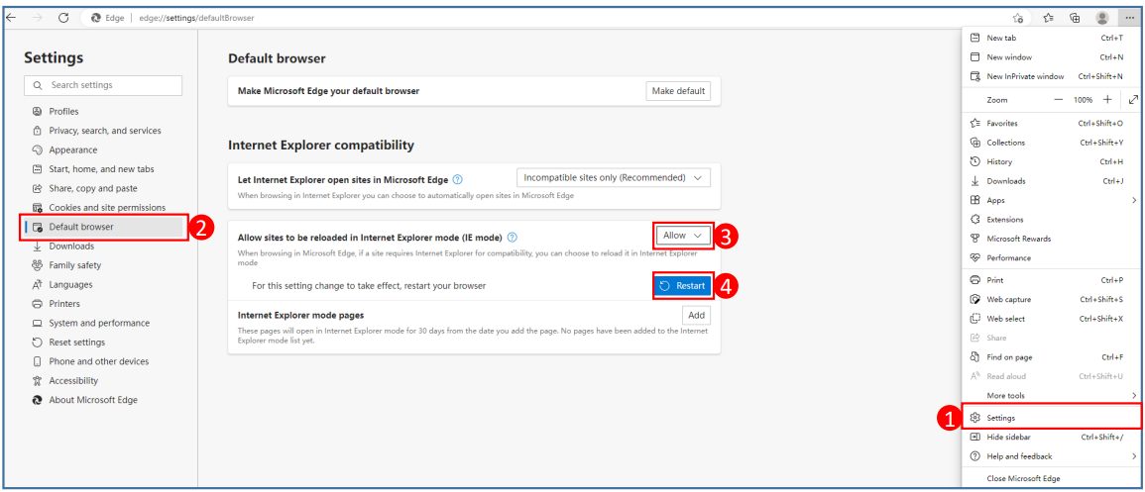Expand the More tools submenu
This screenshot has height=492, width=1145.
click(x=1050, y=396)
